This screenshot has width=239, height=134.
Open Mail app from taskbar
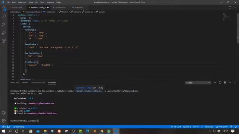38,131
